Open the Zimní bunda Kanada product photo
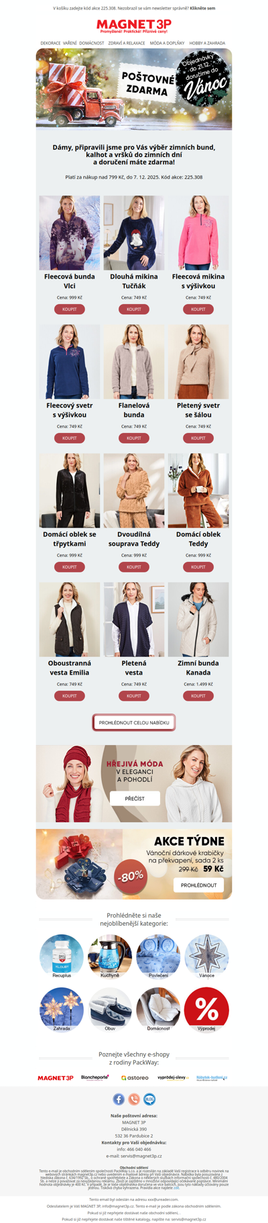 (198, 619)
